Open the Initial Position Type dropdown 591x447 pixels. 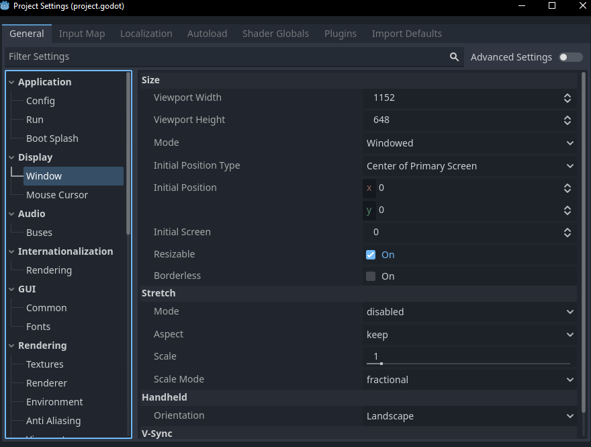[469, 165]
